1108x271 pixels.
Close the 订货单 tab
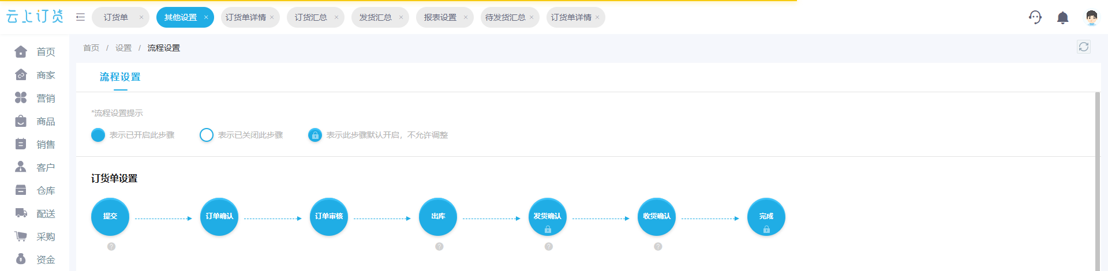click(141, 17)
